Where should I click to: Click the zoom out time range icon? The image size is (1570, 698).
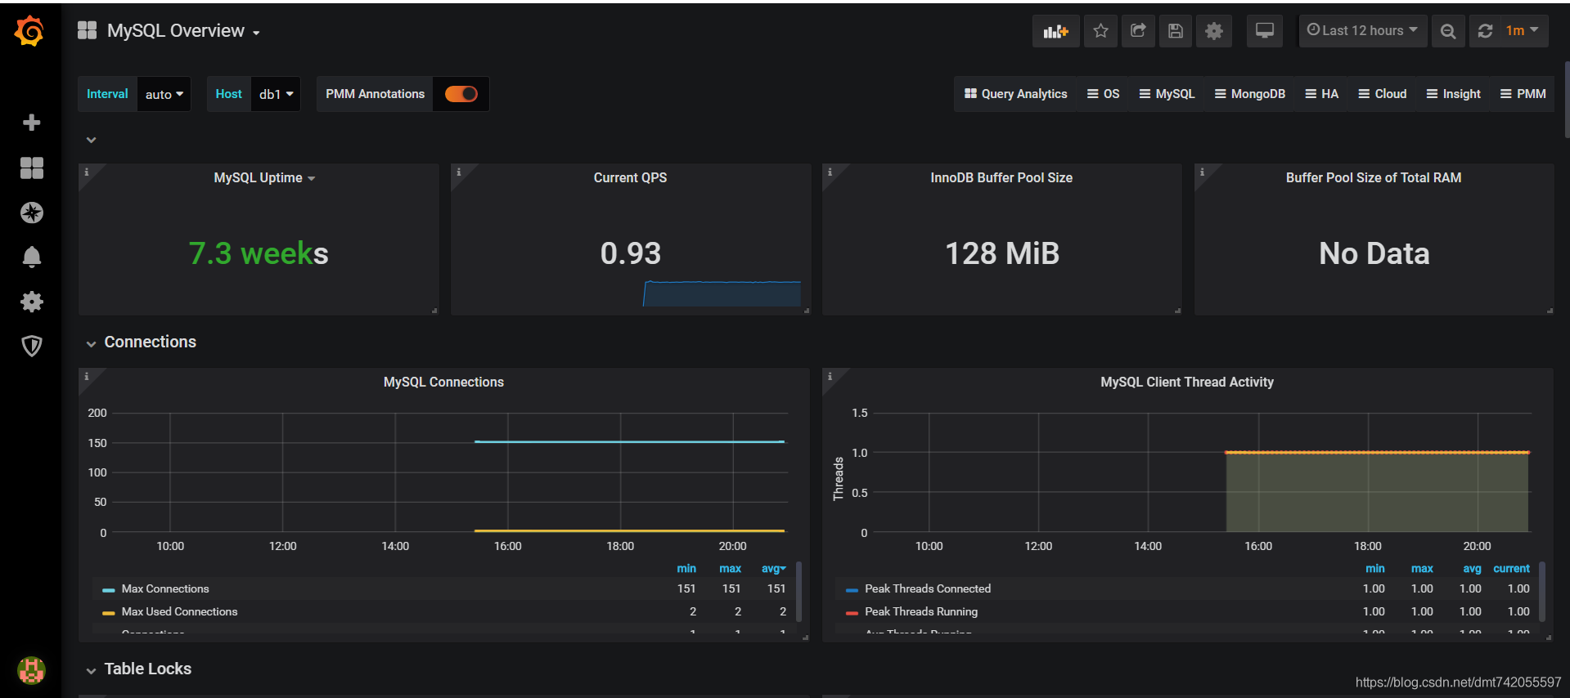tap(1448, 31)
